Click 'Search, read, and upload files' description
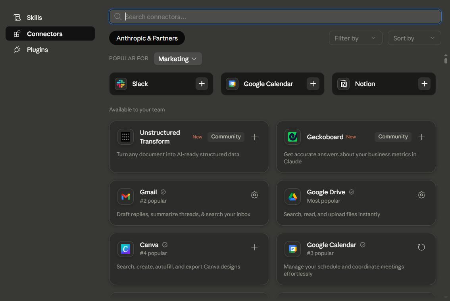This screenshot has width=450, height=301. click(332, 214)
